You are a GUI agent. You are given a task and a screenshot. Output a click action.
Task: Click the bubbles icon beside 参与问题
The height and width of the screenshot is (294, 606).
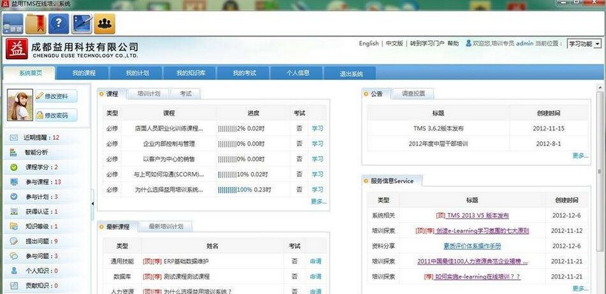point(14,256)
